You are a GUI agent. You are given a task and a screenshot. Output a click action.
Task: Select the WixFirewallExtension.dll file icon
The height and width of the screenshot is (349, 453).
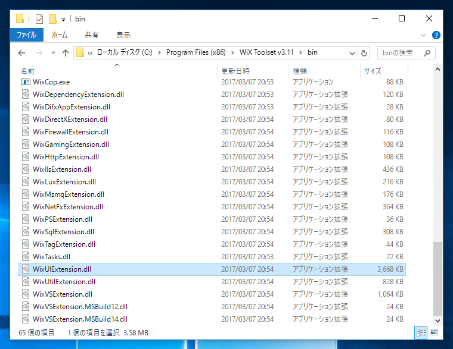coord(26,132)
